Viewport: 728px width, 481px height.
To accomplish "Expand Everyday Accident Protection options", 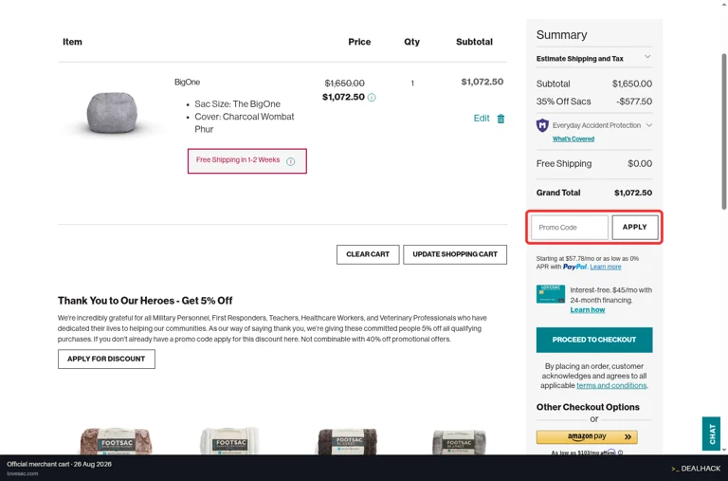I will tap(649, 125).
